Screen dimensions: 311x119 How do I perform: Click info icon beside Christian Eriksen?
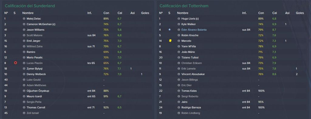[179, 63]
